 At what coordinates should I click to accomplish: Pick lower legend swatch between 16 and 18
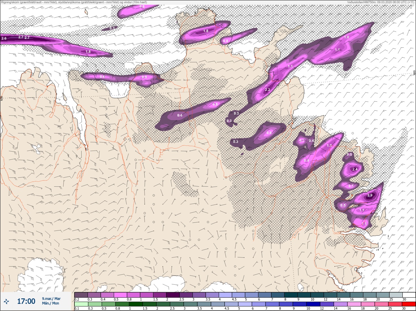tap(354, 304)
